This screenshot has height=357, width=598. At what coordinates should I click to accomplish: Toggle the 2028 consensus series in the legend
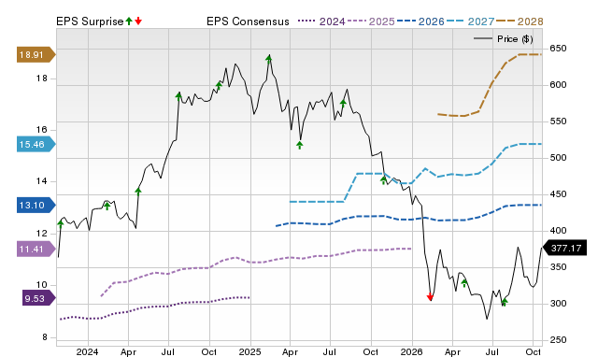point(520,21)
